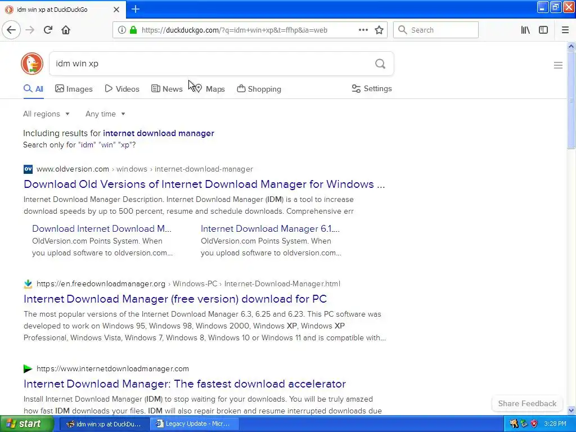Click the www.oldversion.com URL text
This screenshot has height=432, width=576.
coord(73,169)
